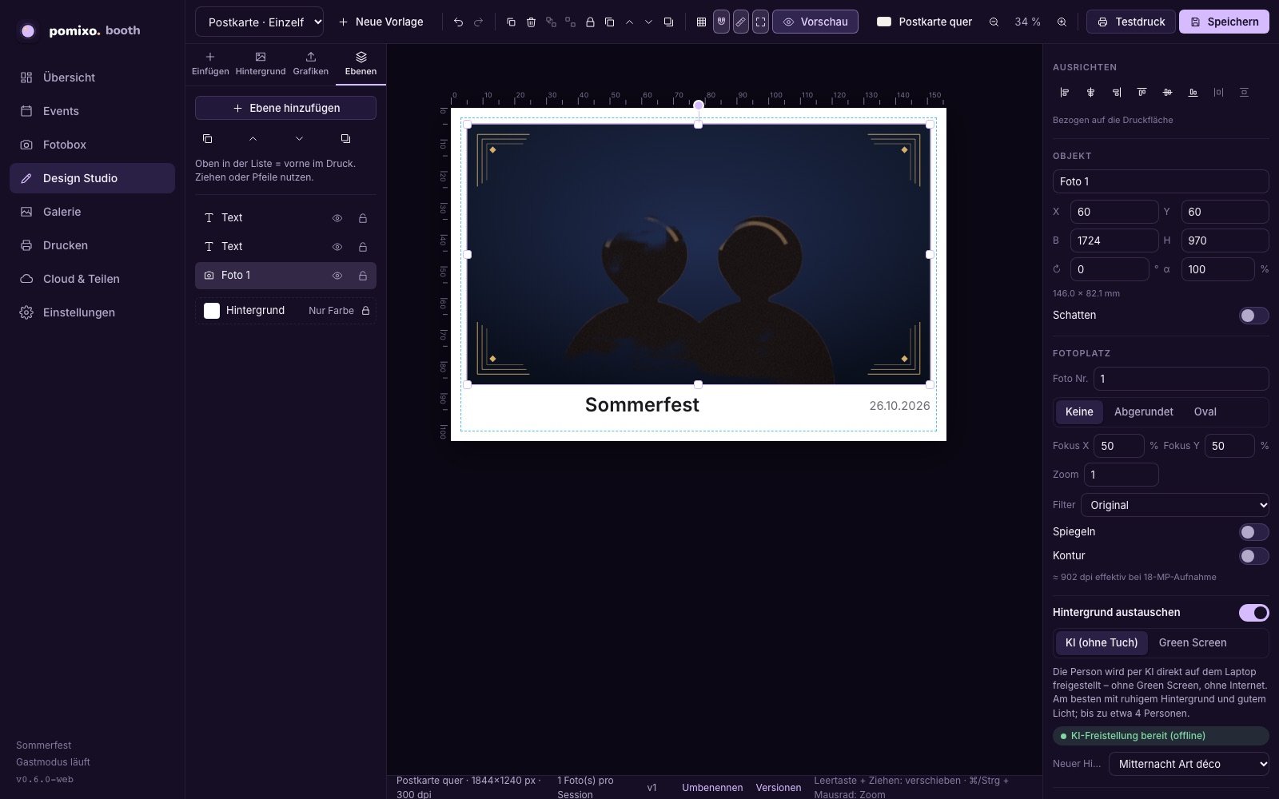The height and width of the screenshot is (799, 1279).
Task: Select the Green Screen mode
Action: click(1192, 643)
